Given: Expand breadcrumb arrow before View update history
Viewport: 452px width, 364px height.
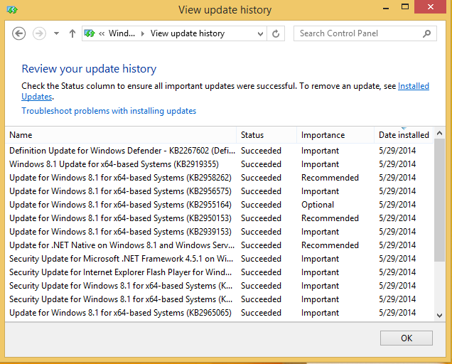Looking at the screenshot, I should (143, 33).
